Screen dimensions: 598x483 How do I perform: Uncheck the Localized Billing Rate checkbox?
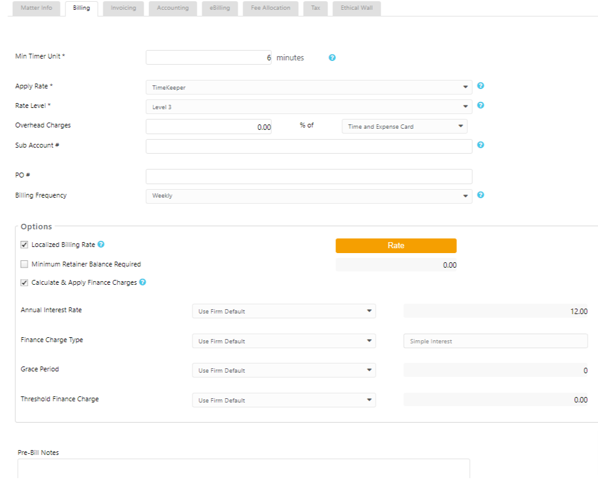point(24,245)
